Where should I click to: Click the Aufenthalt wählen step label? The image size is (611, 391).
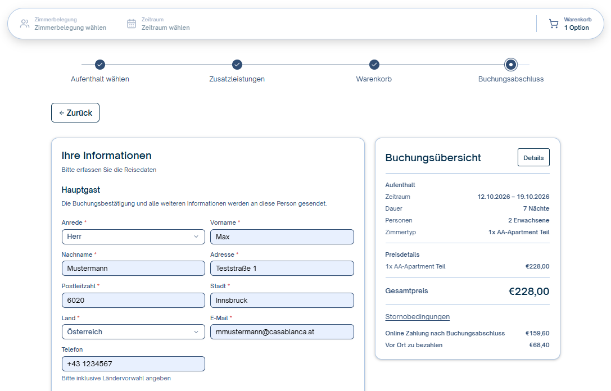(100, 79)
